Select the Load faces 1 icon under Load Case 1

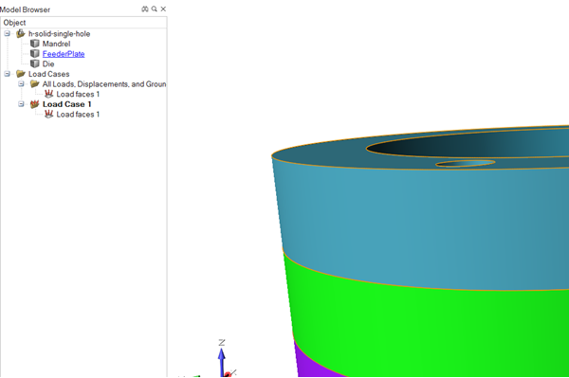coord(48,115)
